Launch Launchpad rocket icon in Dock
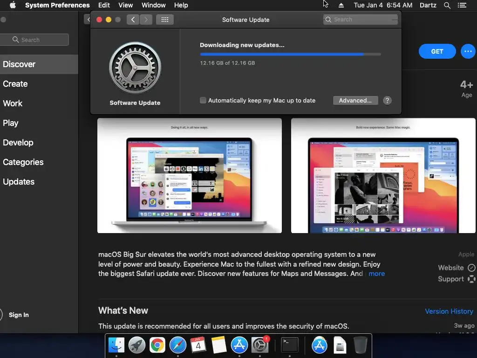Screen dimensions: 477x358 [x=136, y=345]
